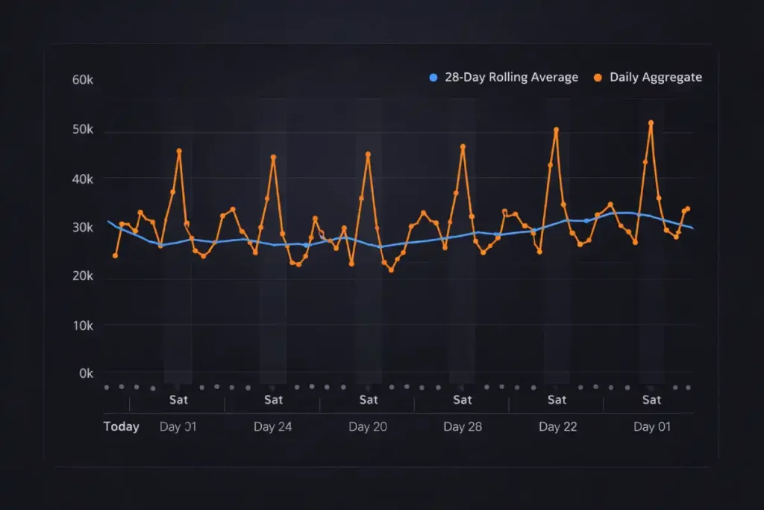Image resolution: width=764 pixels, height=510 pixels.
Task: Select the peak data point above the first Sat
Action: (178, 150)
